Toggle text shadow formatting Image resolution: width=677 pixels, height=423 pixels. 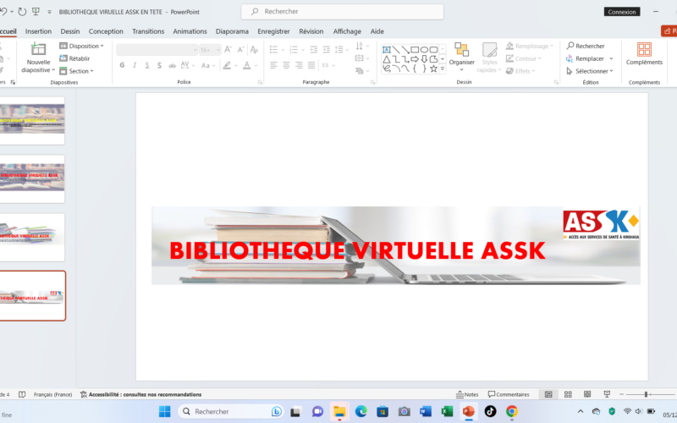pyautogui.click(x=159, y=65)
